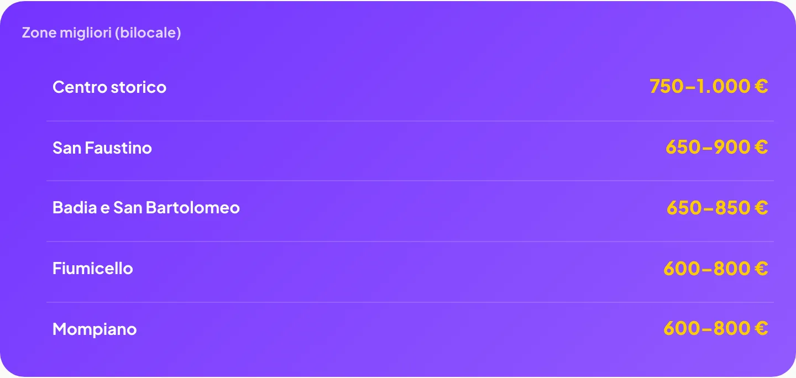
Task: Click the euro sign in Centro storico row
Action: point(761,86)
